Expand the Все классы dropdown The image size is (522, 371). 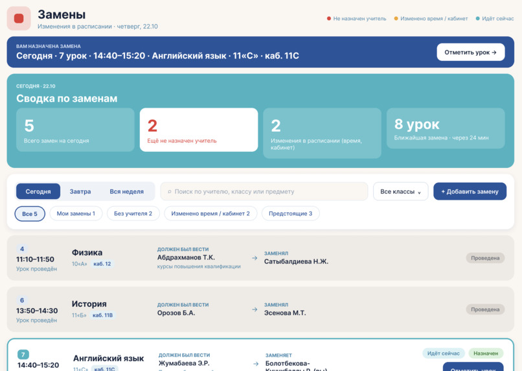(x=400, y=191)
